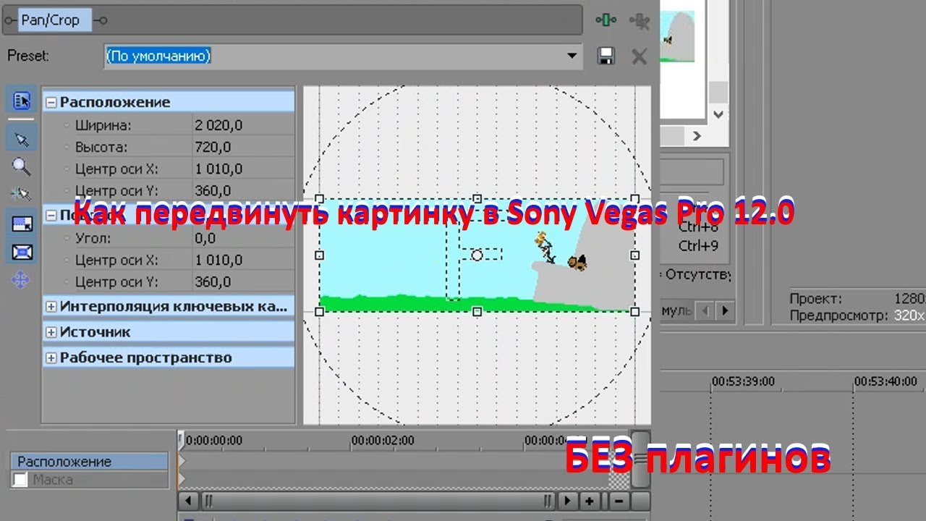926x521 pixels.
Task: Click the vertical scrollbar handle beside keyframe tracks
Action: click(641, 459)
